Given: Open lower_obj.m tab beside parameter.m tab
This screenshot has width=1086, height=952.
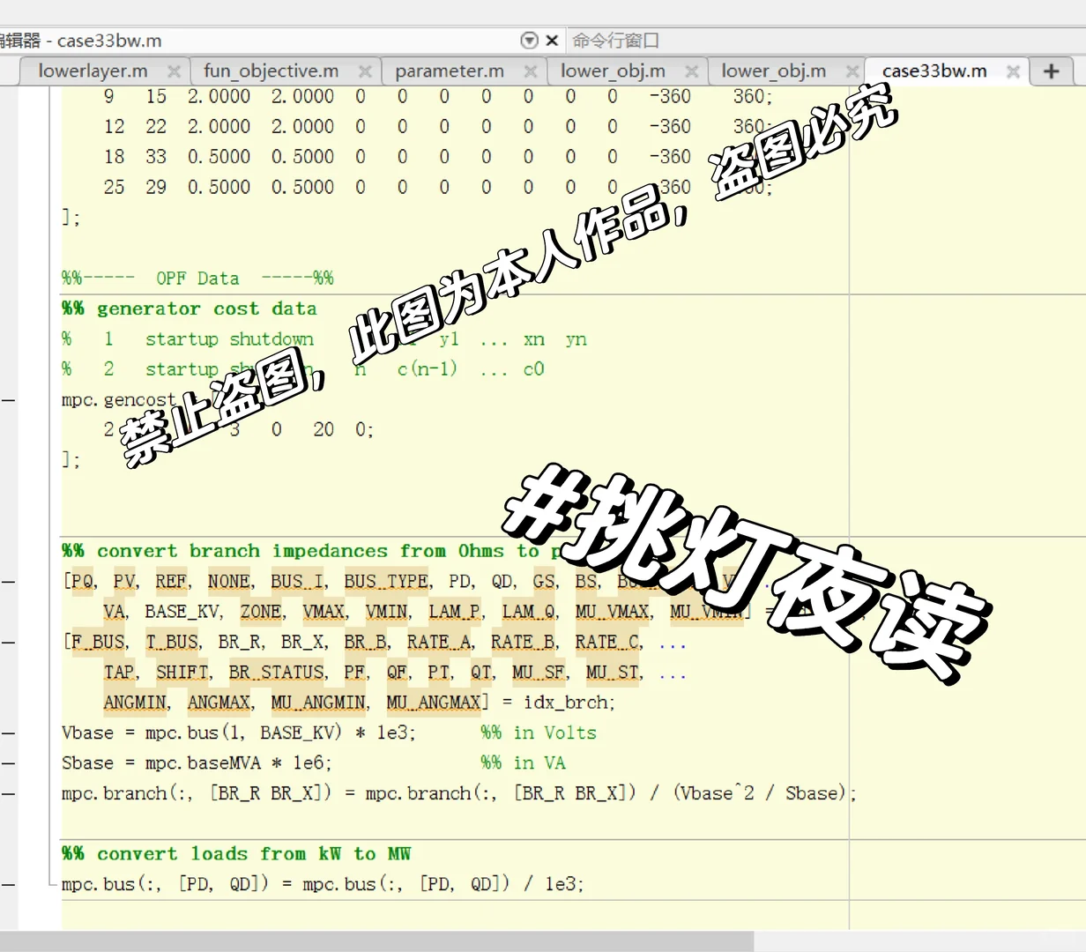Looking at the screenshot, I should coord(613,71).
